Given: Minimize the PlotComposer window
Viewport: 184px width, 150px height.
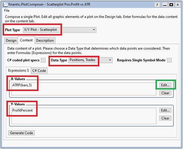Looking at the screenshot, I should (x=165, y=5).
